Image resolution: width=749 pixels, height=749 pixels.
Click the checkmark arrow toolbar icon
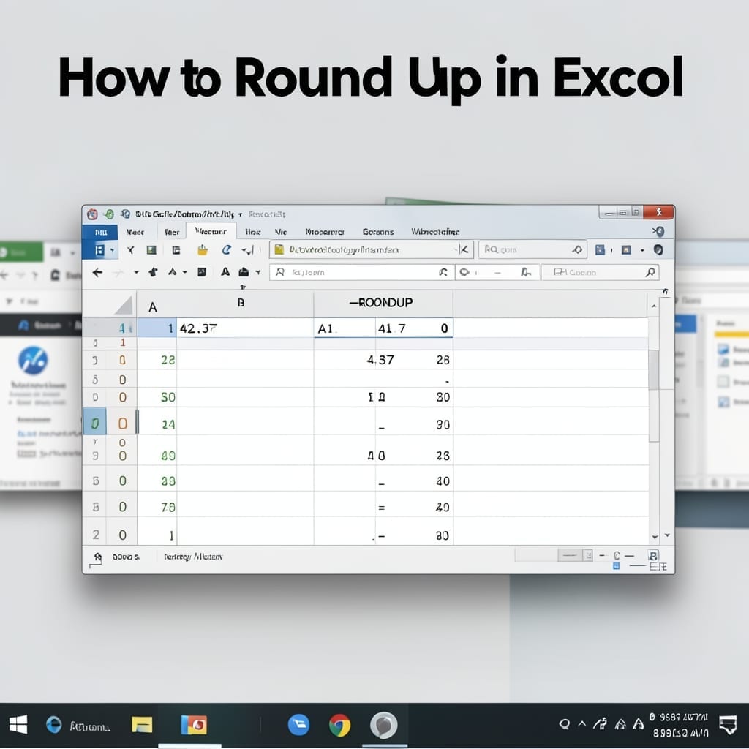pos(247,250)
